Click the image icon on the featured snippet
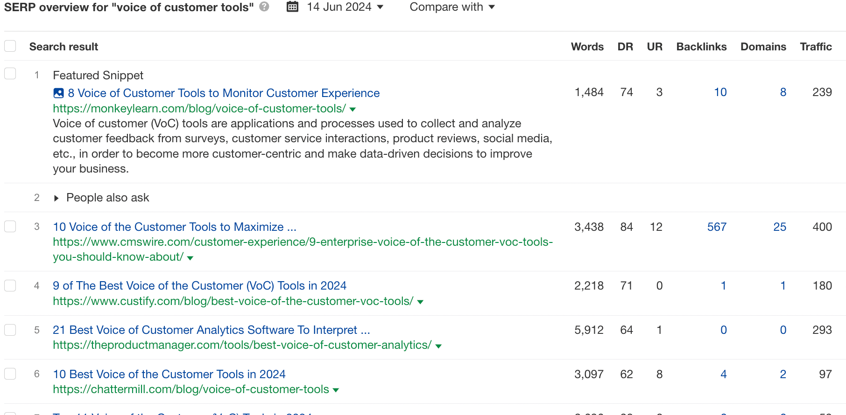The width and height of the screenshot is (846, 415). [58, 93]
